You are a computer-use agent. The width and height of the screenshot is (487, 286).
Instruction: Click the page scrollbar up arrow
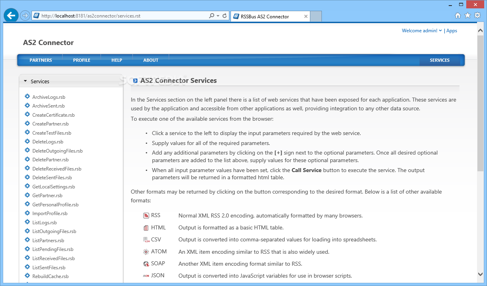tap(480, 31)
